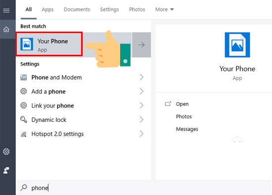Click the search box containing phone
272x195 pixels.
pyautogui.click(x=144, y=188)
